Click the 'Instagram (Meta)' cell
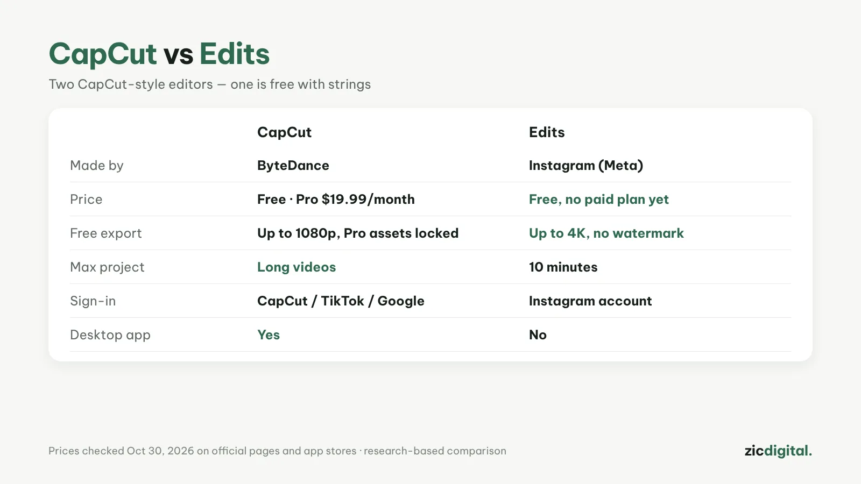Image resolution: width=861 pixels, height=484 pixels. pyautogui.click(x=586, y=166)
